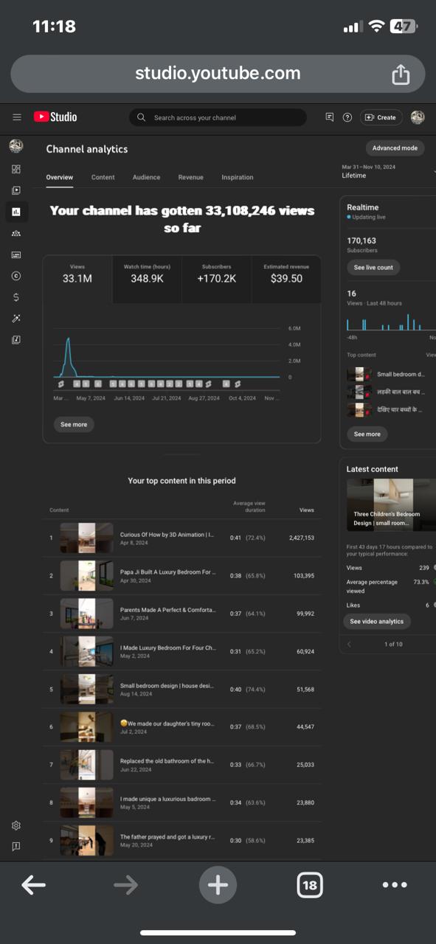This screenshot has height=944, width=436.
Task: Open thumbnail of Curious Of How video
Action: 86,538
